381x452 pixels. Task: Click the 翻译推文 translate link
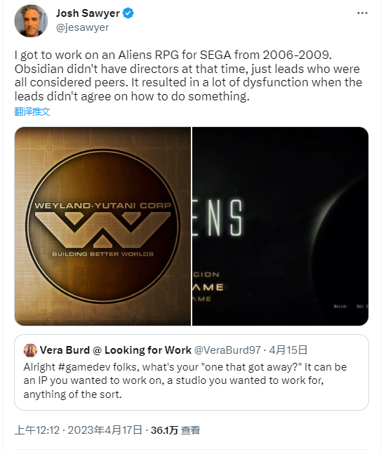coord(32,112)
